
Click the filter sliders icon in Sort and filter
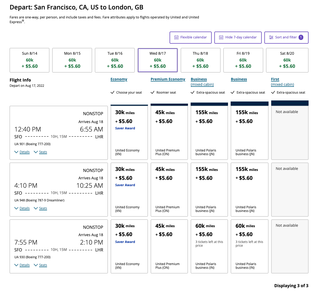click(x=271, y=37)
